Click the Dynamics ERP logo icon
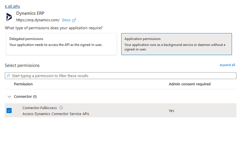The height and width of the screenshot is (159, 239). (x=9, y=17)
